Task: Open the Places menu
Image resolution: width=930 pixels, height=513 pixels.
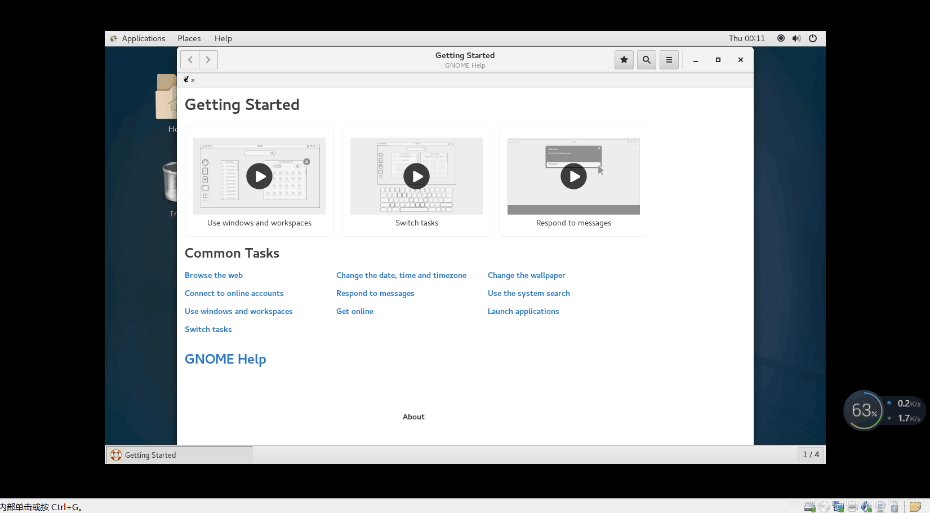Action: [189, 38]
